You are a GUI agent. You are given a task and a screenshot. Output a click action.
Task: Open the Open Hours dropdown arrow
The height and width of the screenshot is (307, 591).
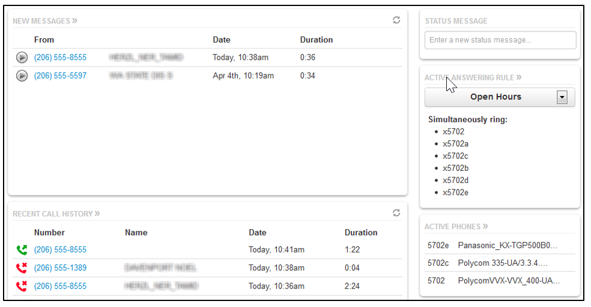point(562,97)
